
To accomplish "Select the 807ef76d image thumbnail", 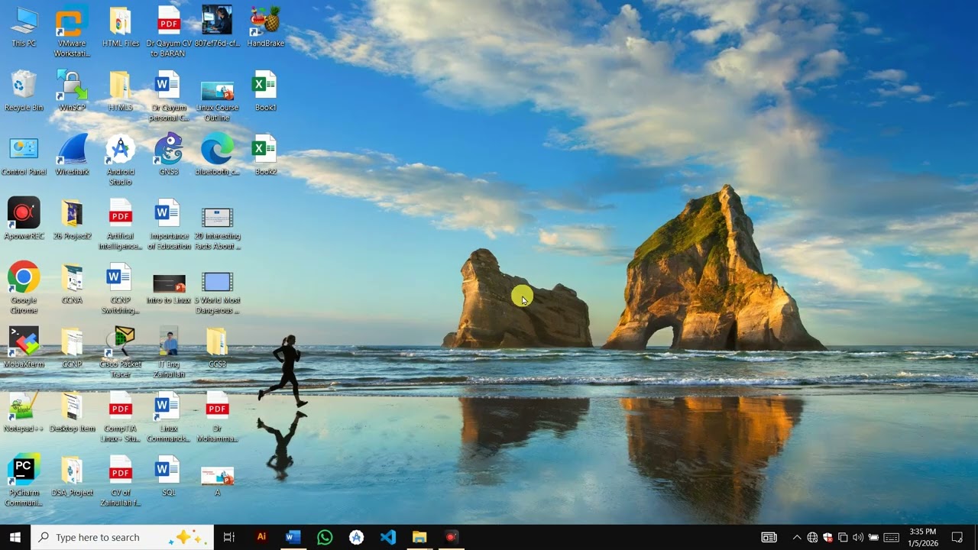I will [217, 27].
